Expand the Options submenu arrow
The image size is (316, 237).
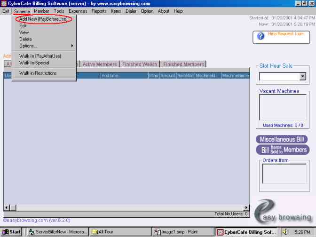[72, 46]
